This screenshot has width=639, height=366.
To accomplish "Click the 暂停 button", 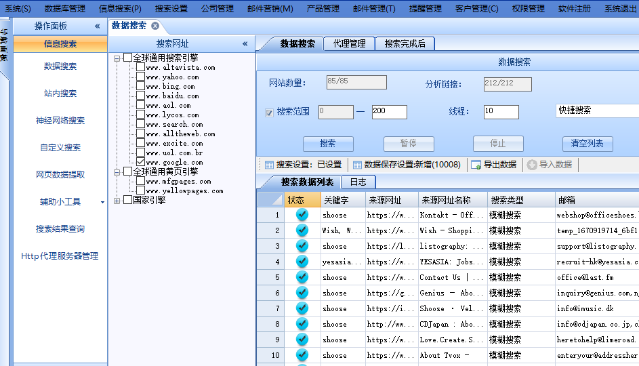I will click(x=409, y=144).
